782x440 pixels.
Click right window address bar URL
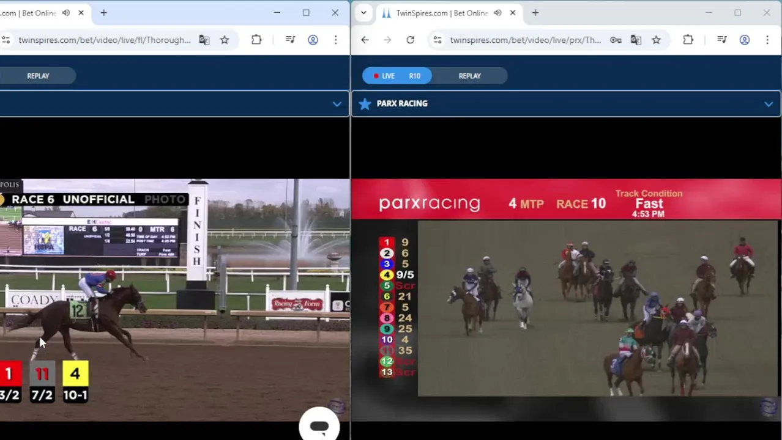click(526, 40)
